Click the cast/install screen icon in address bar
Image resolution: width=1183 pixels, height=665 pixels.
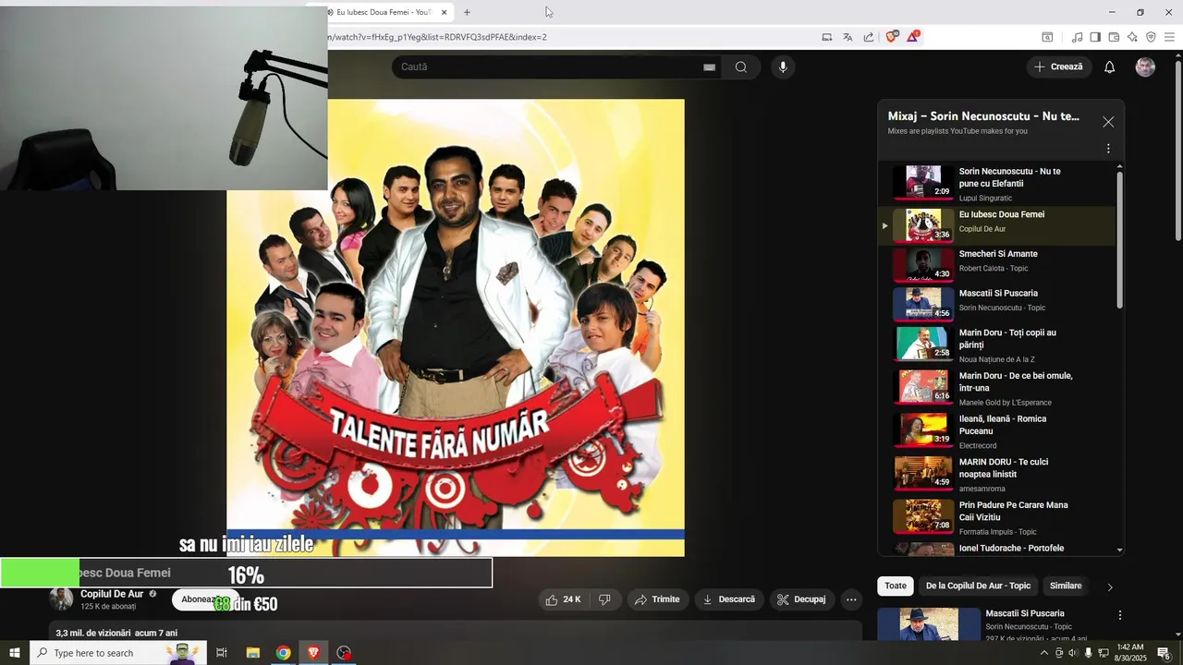(x=826, y=37)
